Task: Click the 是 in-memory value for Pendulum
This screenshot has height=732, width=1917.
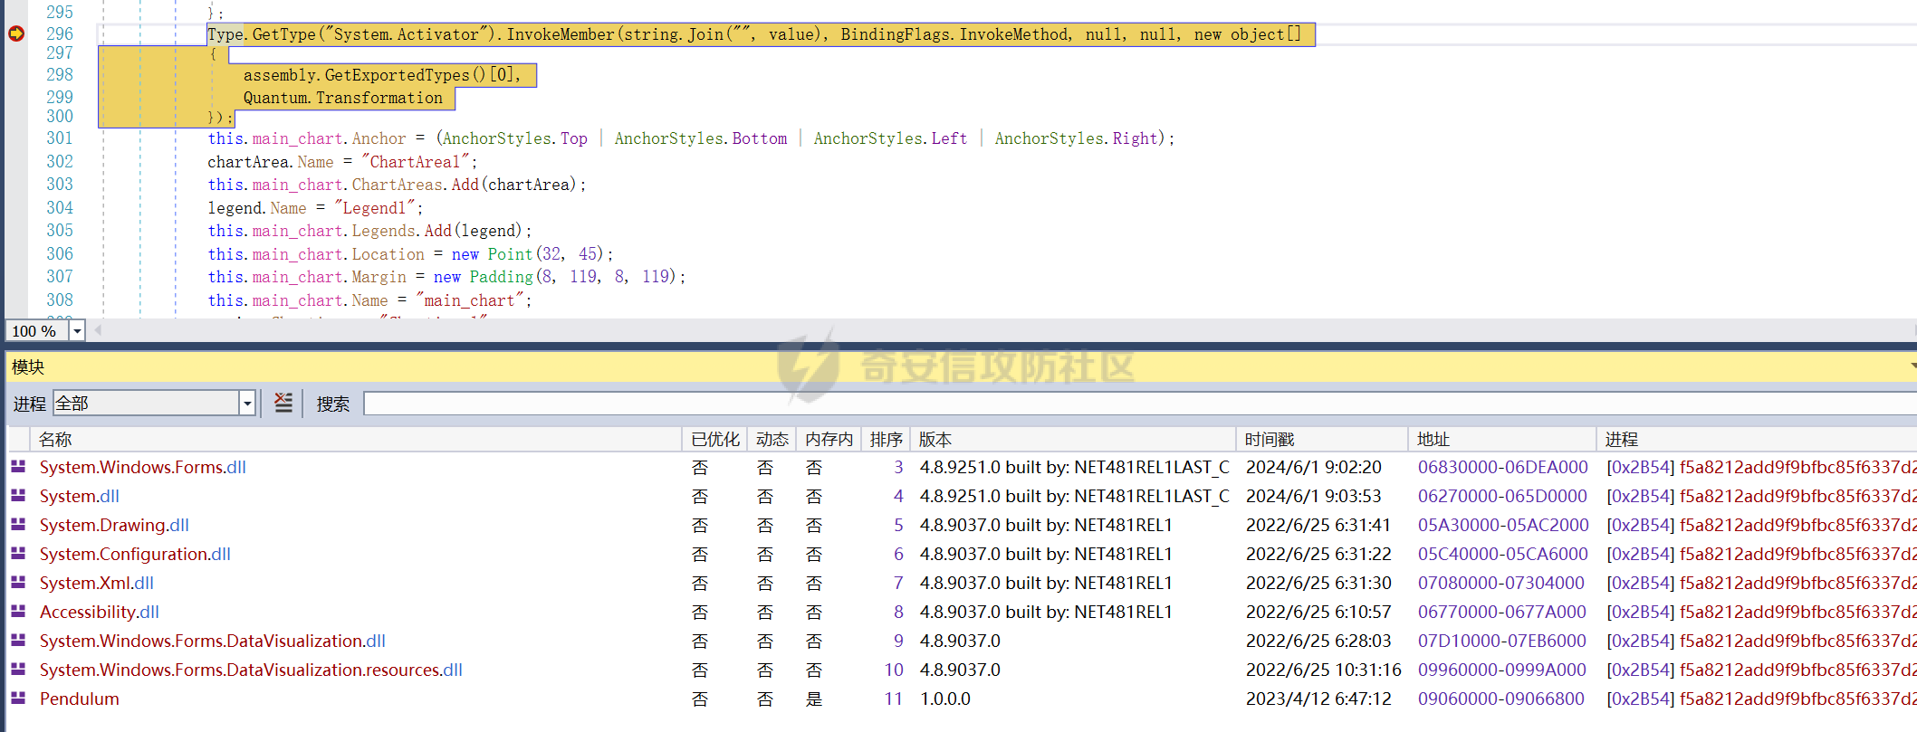Action: [814, 699]
